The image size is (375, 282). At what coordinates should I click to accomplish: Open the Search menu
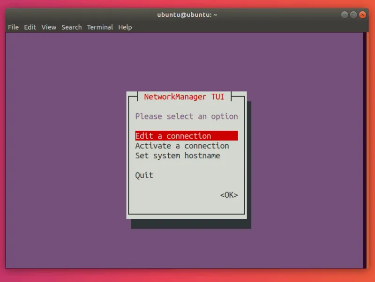click(71, 27)
